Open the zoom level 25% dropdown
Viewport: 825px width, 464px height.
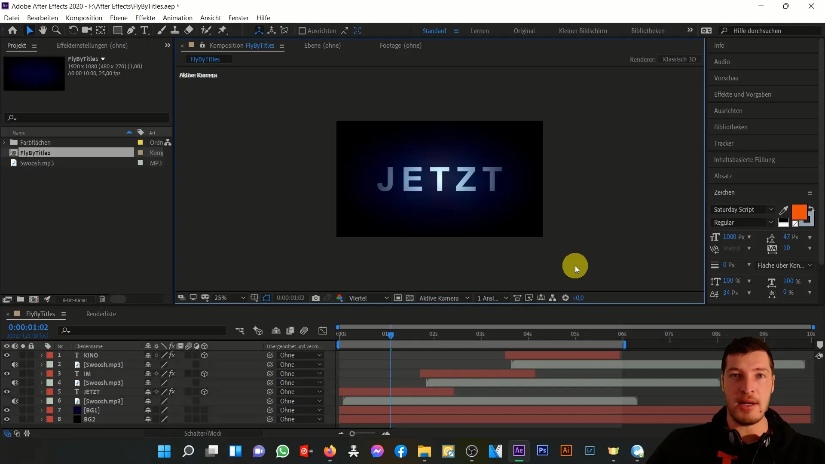point(230,298)
